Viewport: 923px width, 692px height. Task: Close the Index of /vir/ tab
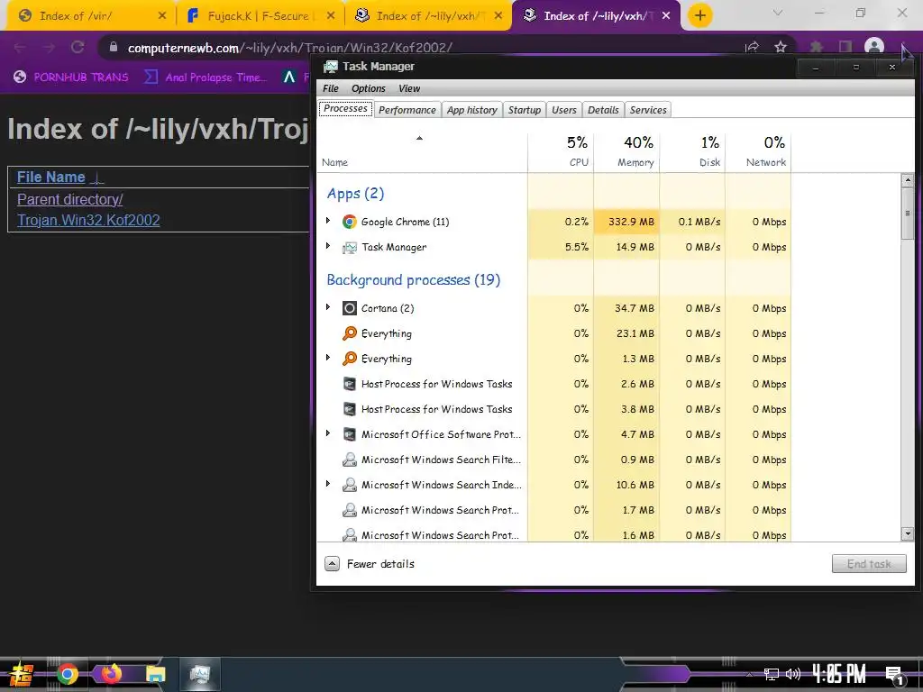[x=162, y=16]
